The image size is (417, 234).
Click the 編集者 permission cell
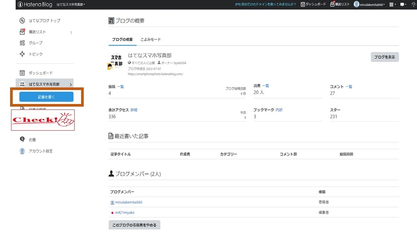324,213
